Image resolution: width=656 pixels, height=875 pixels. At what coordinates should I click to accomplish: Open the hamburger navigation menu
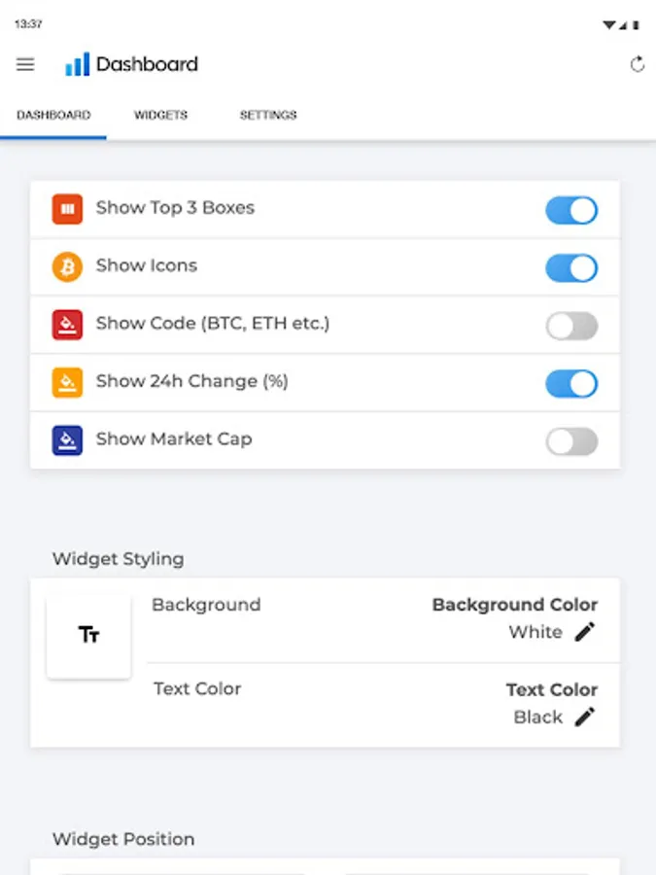point(25,64)
